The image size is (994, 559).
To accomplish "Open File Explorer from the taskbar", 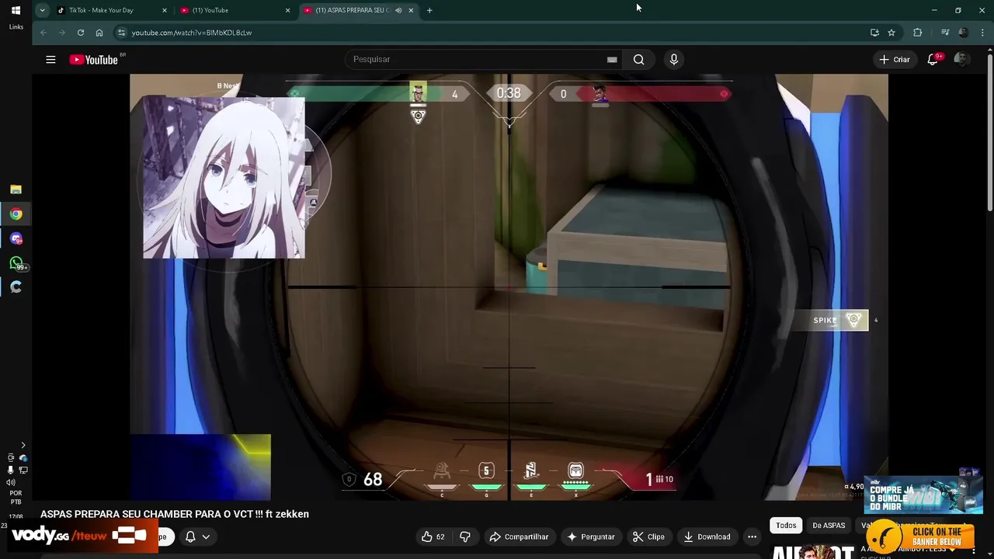I will point(16,189).
